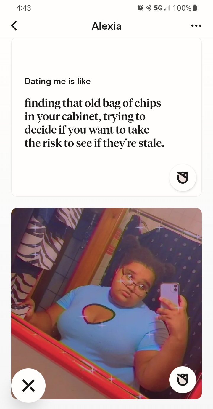Image resolution: width=213 pixels, height=409 pixels.
Task: Send a rose on the prompt card
Action: 183,178
